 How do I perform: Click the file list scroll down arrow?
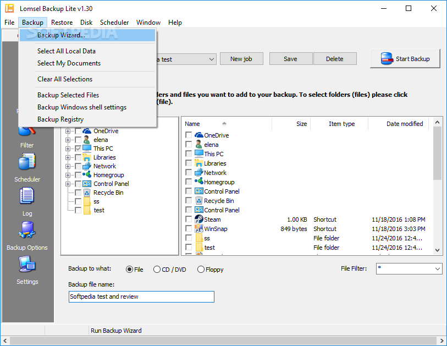coord(437,250)
